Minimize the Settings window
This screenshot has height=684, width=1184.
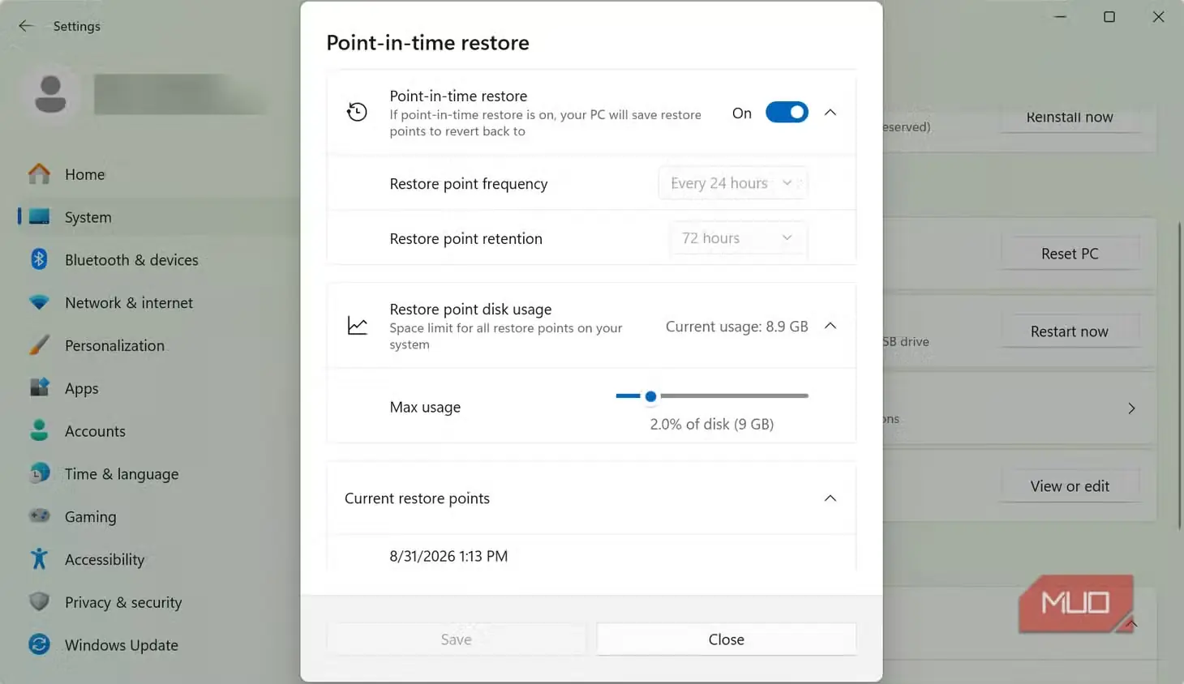[1060, 17]
